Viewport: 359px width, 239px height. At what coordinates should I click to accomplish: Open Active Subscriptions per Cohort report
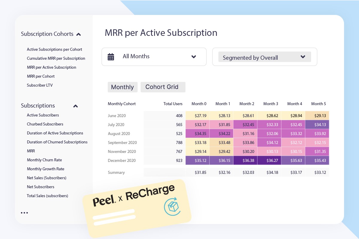point(54,49)
